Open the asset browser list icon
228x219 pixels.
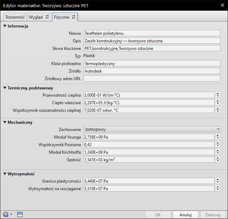click(x=20, y=215)
